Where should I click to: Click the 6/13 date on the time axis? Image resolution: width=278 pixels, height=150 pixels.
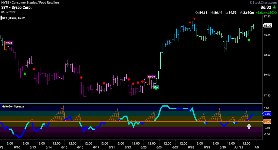point(33,147)
